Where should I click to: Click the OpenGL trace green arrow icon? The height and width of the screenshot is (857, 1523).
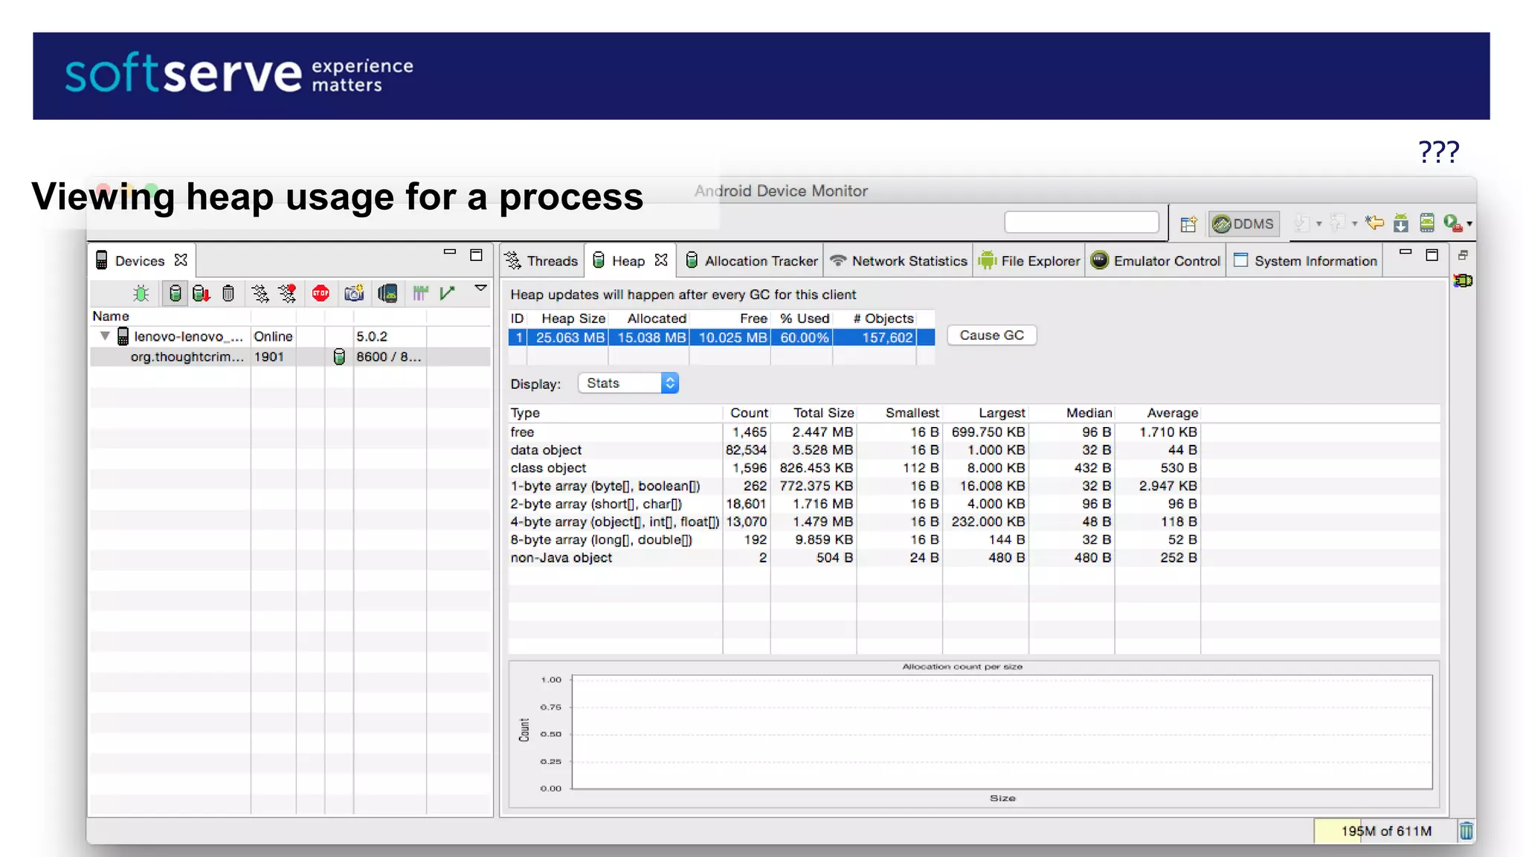coord(447,293)
